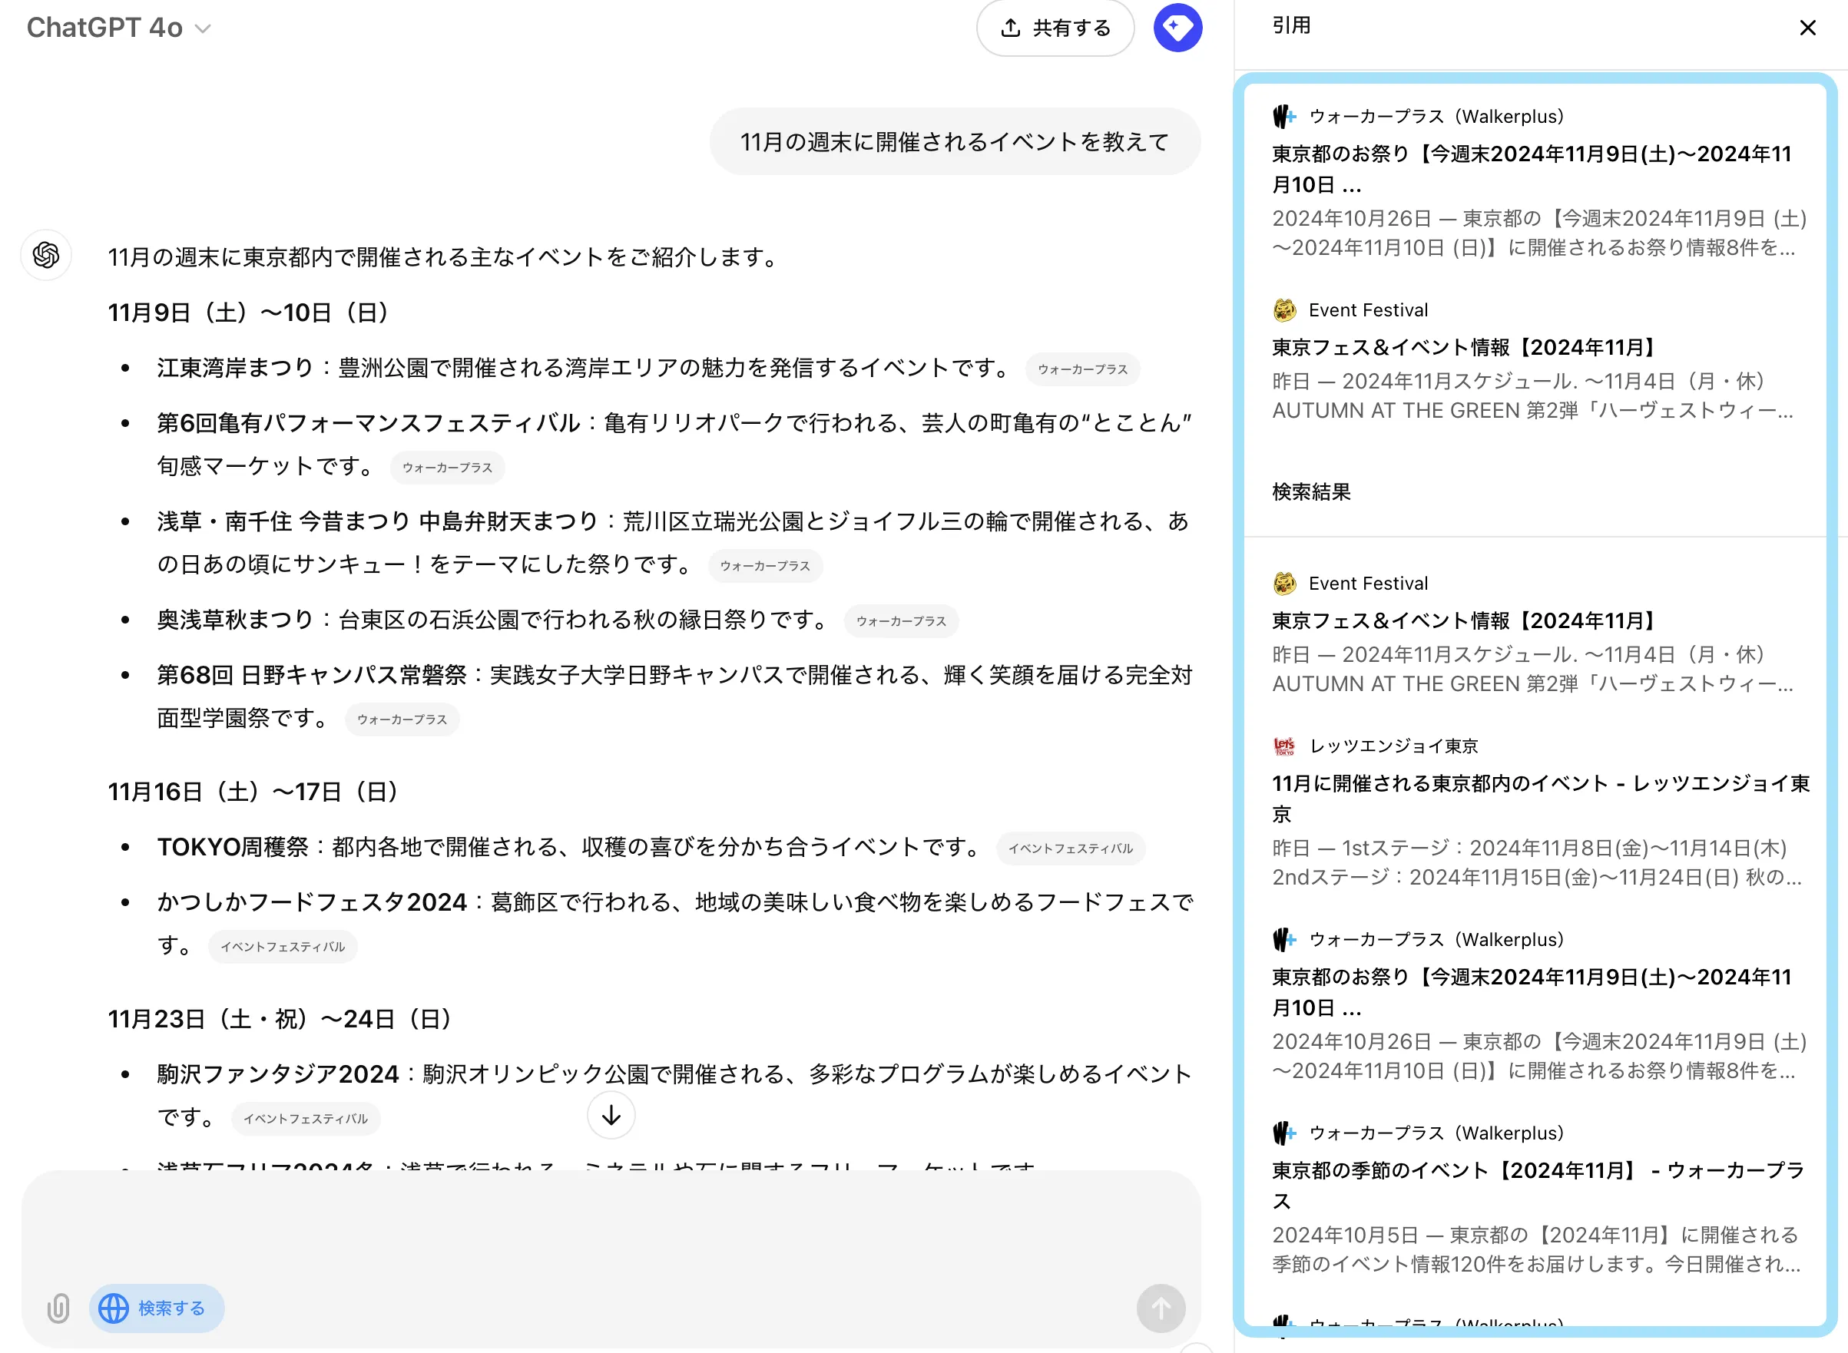This screenshot has height=1353, width=1848.
Task: Toggle the 検索する web search button
Action: click(157, 1308)
